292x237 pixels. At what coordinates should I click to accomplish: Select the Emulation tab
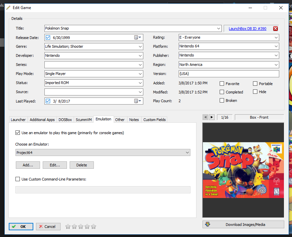coord(103,119)
